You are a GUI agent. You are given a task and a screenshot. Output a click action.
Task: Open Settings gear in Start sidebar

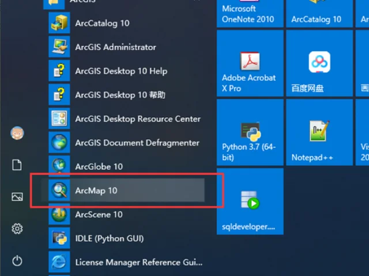tap(17, 229)
